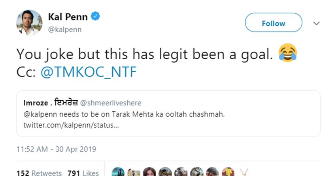Click the @shmeerliveshere handle in quoted tweet
The image size is (336, 176).
(111, 103)
